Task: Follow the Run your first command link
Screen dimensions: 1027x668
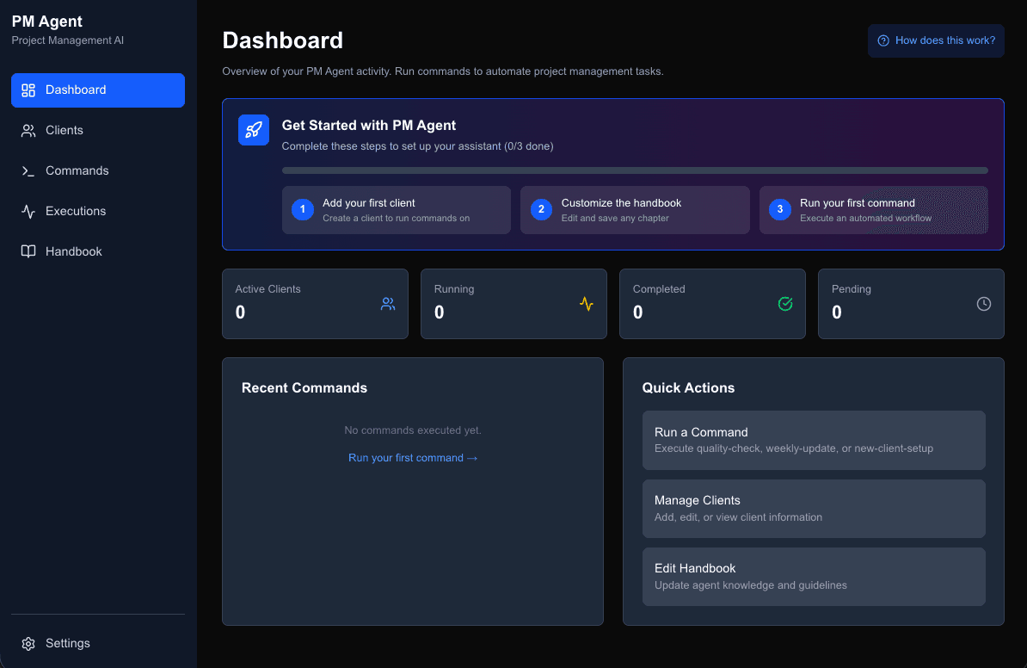Action: (413, 458)
